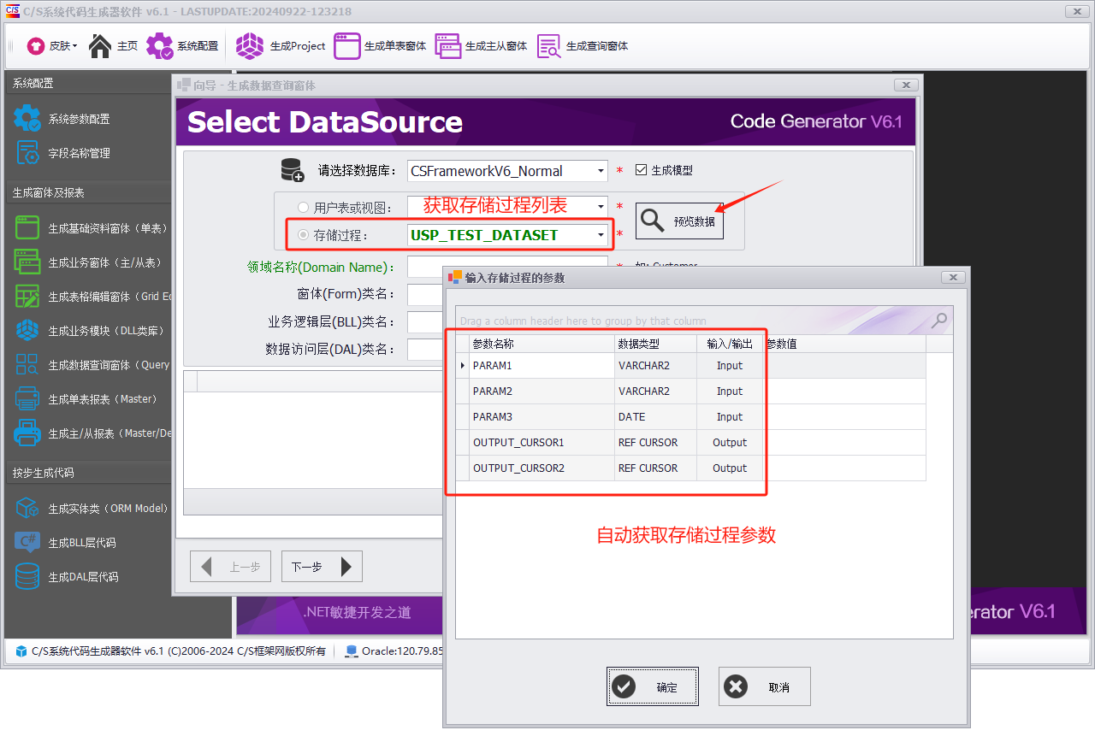
Task: Select 生成业务窗体(主/从表) sidebar icon
Action: tap(27, 262)
